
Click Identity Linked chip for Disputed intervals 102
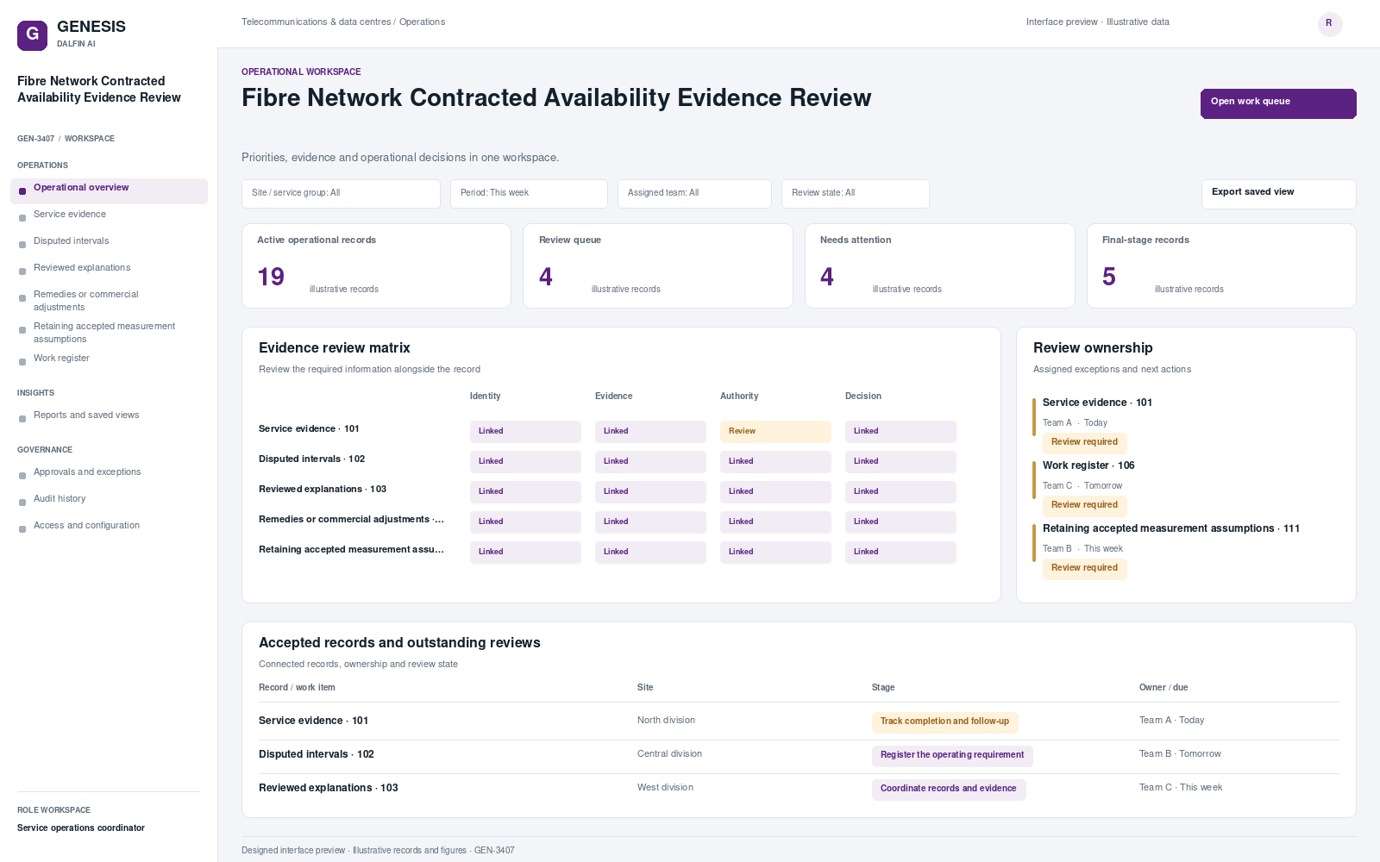pos(525,462)
